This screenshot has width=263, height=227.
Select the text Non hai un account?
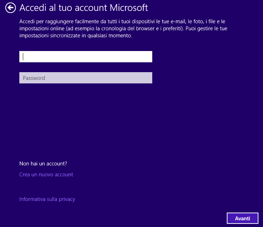(43, 164)
